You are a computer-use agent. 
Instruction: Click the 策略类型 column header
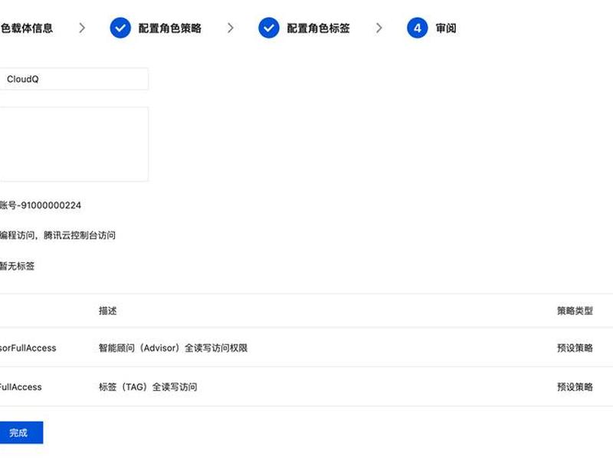[575, 311]
